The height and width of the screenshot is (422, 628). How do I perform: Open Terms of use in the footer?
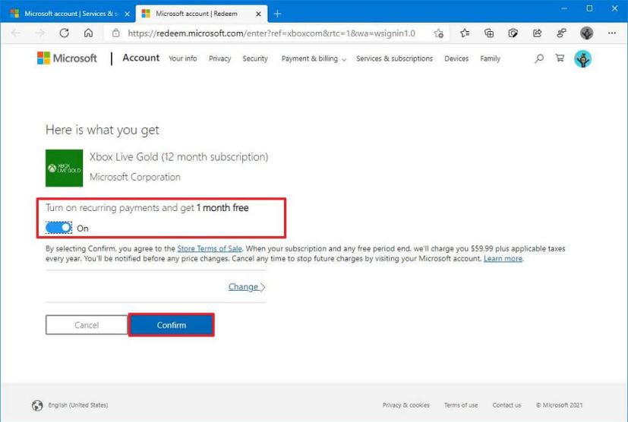461,405
